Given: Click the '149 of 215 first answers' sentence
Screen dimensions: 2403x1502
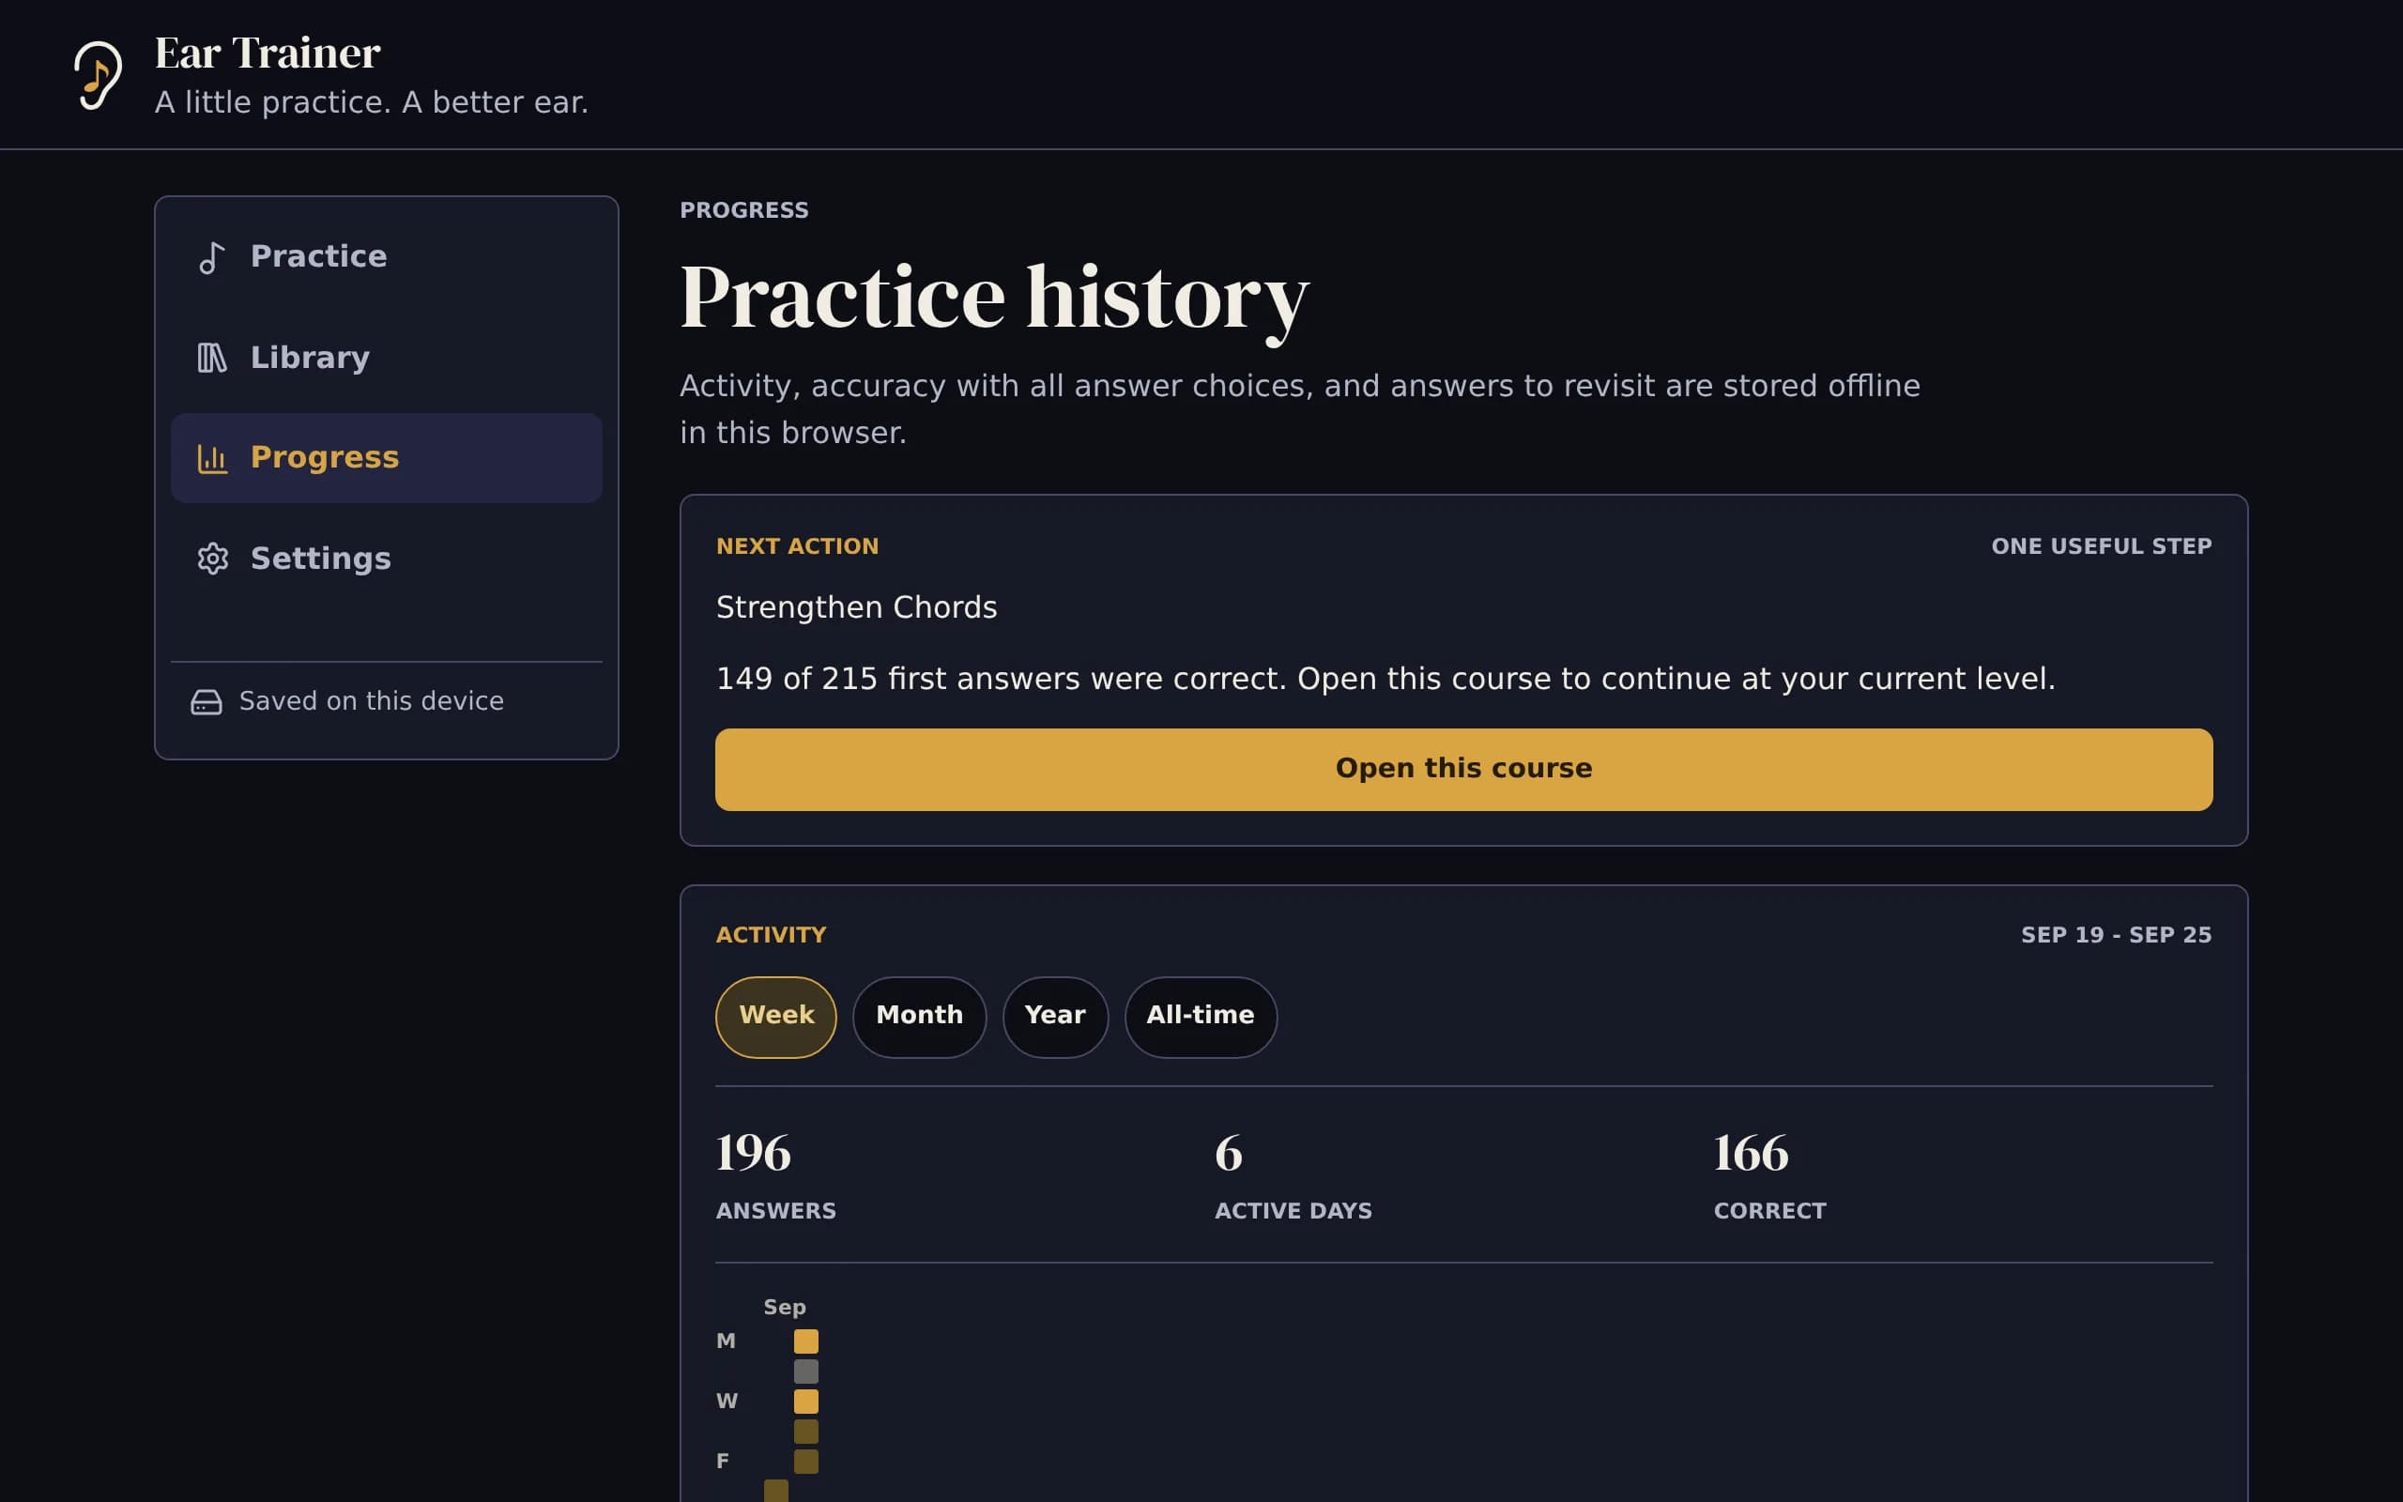Looking at the screenshot, I should [x=1385, y=679].
